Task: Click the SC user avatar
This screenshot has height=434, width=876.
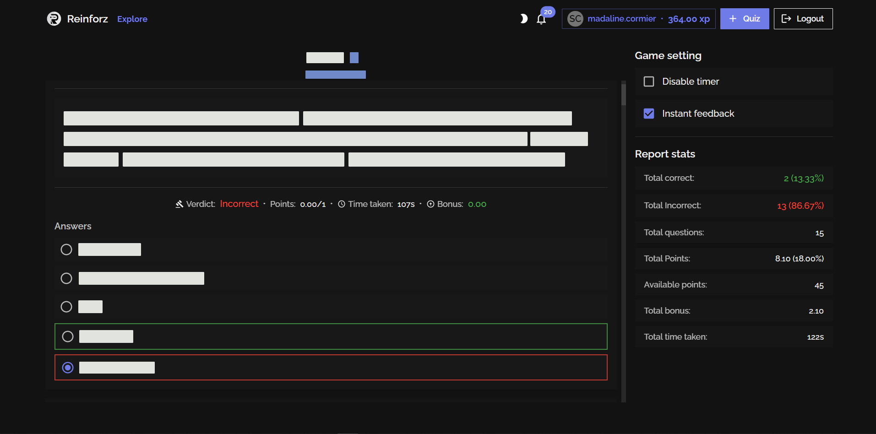Action: (575, 19)
